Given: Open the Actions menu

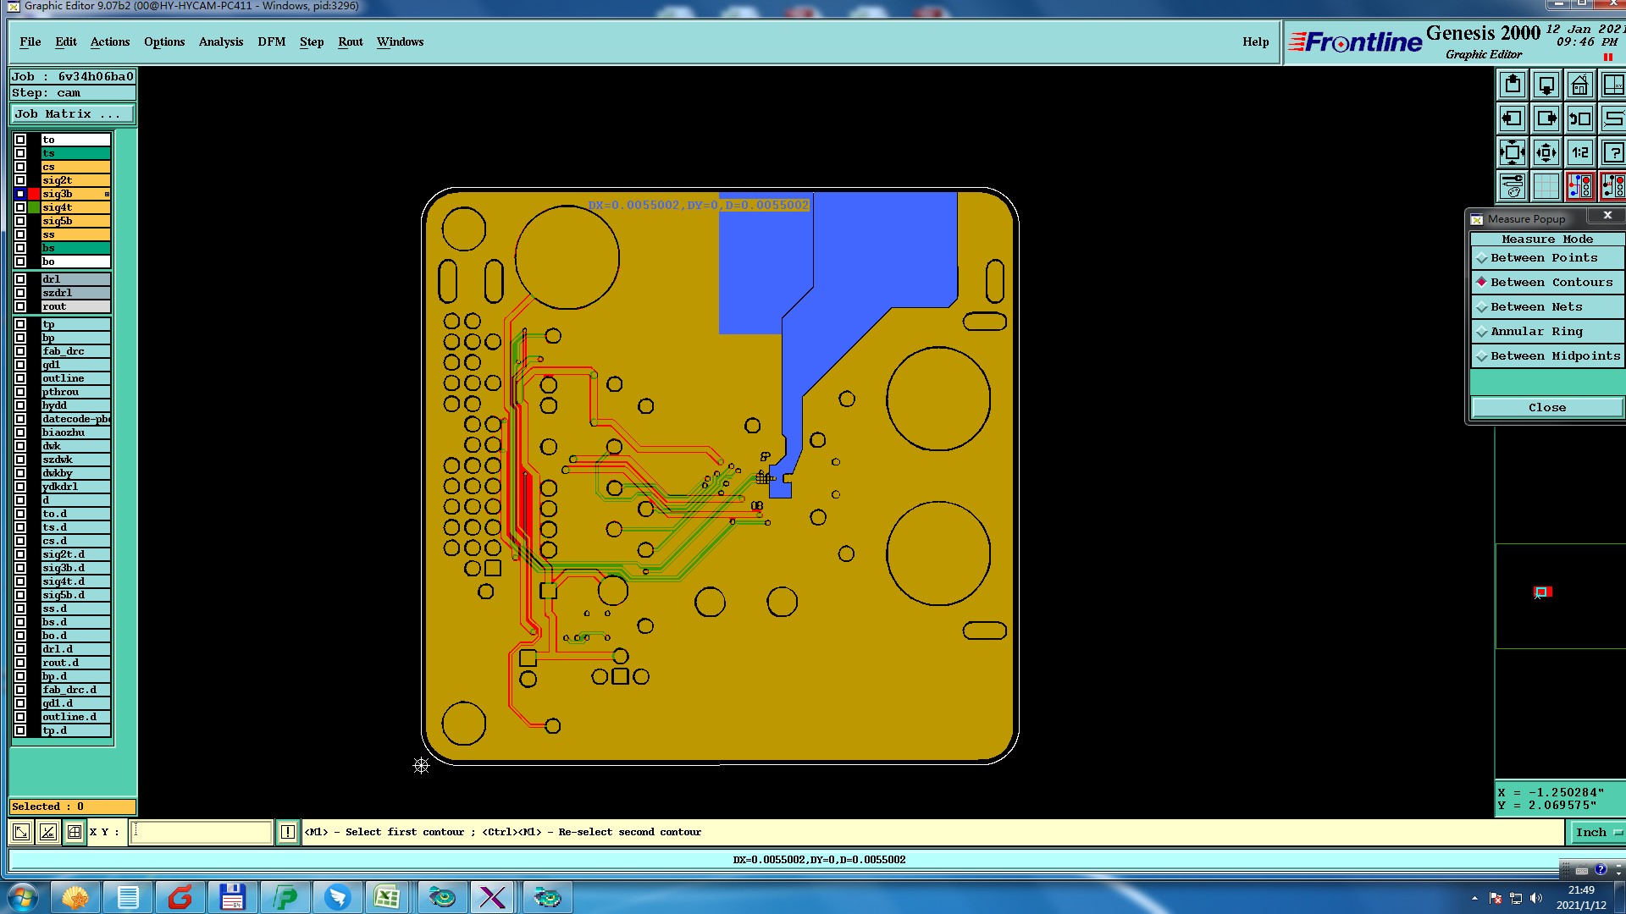Looking at the screenshot, I should 110,41.
